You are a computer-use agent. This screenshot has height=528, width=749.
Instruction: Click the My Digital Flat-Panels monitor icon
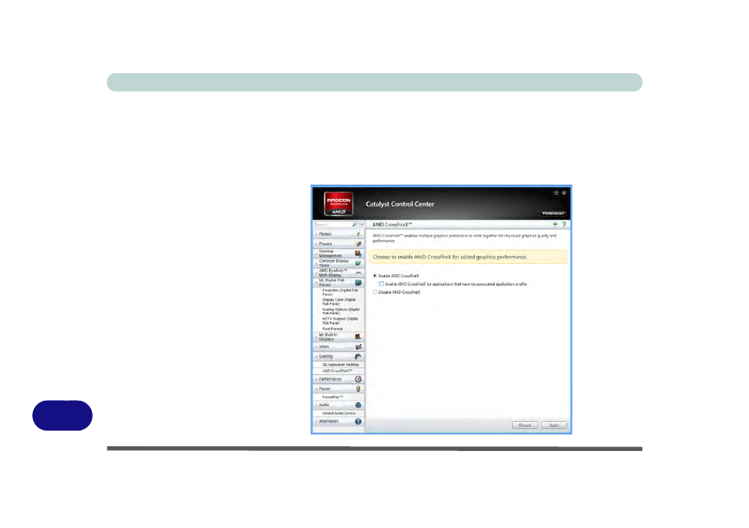(358, 282)
